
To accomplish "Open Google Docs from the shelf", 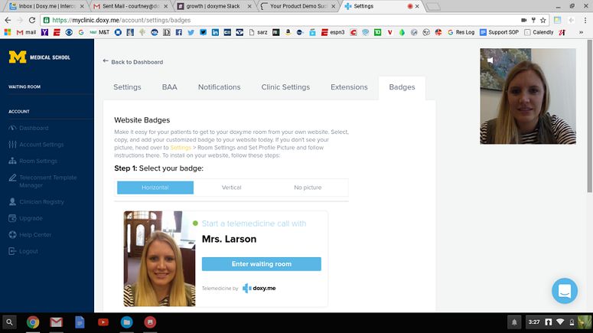I will 80,322.
